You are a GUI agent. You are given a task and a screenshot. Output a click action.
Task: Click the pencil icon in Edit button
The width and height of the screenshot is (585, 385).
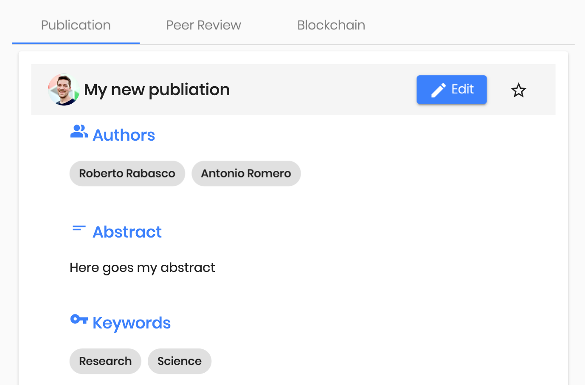(439, 90)
